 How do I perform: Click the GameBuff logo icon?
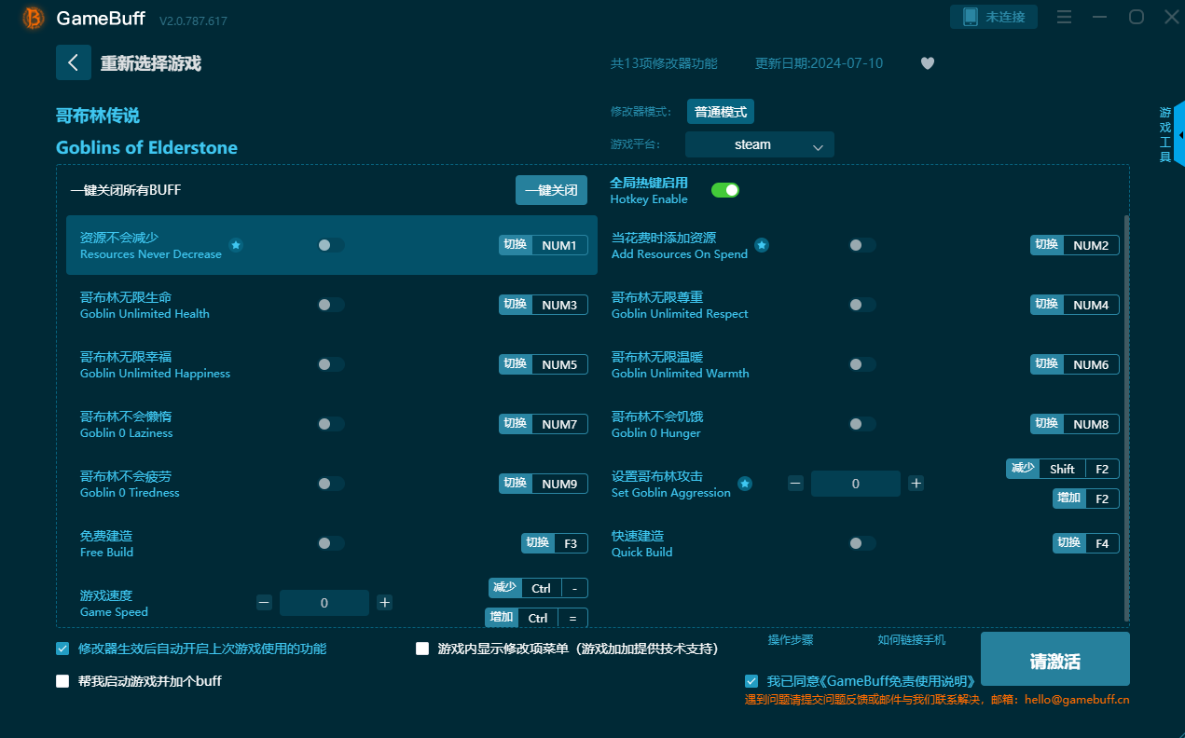point(33,18)
